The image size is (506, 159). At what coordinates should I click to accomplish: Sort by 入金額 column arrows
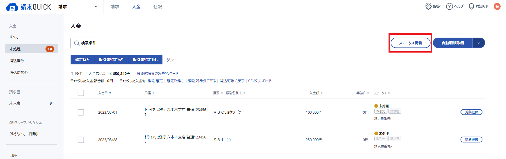[322, 93]
